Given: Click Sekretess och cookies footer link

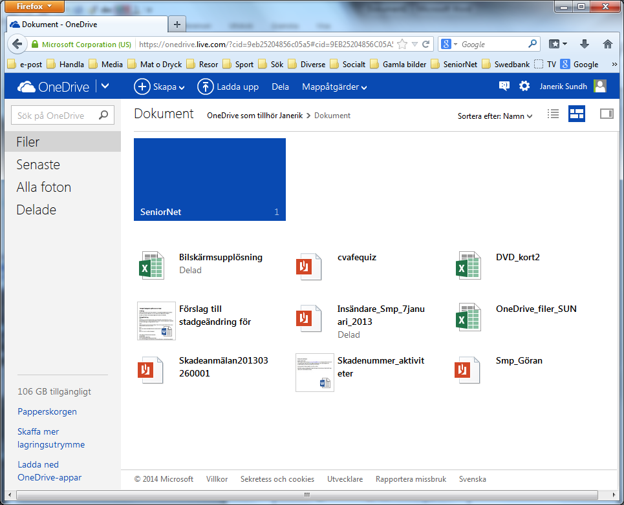Looking at the screenshot, I should pos(277,479).
